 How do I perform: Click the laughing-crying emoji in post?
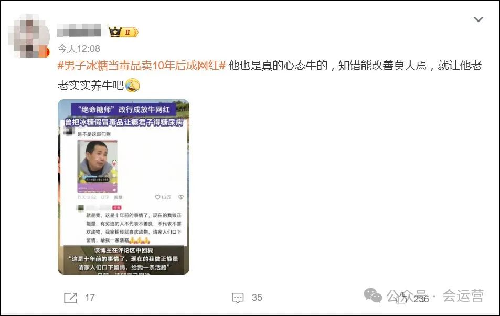pyautogui.click(x=132, y=85)
